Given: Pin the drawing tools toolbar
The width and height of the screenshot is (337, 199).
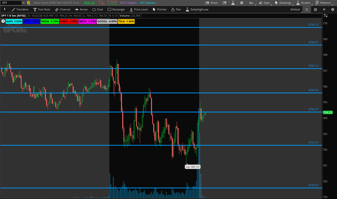Looking at the screenshot, I should tap(5, 9).
